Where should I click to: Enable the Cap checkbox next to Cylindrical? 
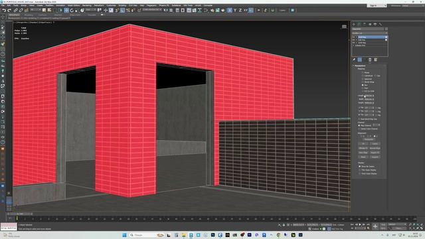pyautogui.click(x=375, y=76)
